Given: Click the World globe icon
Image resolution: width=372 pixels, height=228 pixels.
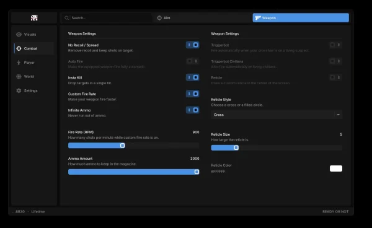Looking at the screenshot, I should [19, 77].
